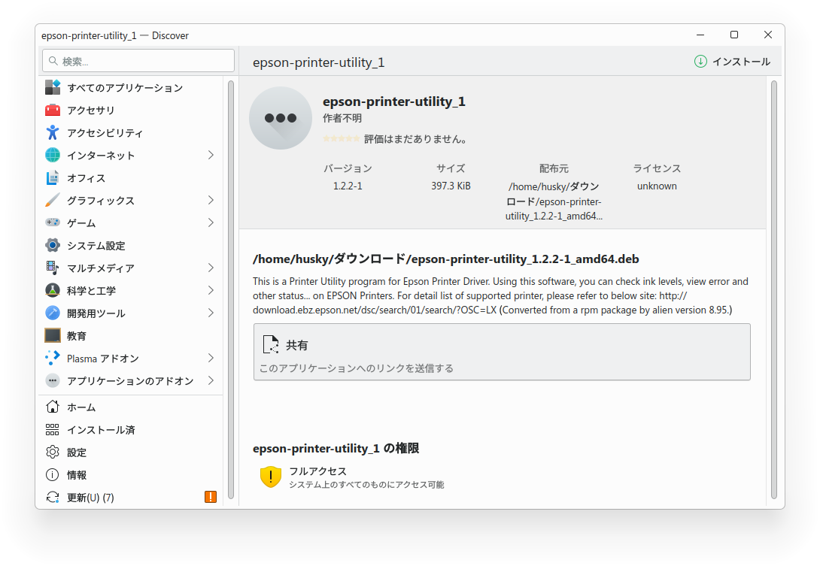Expand the 開発用ツール category chevron
This screenshot has width=820, height=566.
[x=211, y=313]
